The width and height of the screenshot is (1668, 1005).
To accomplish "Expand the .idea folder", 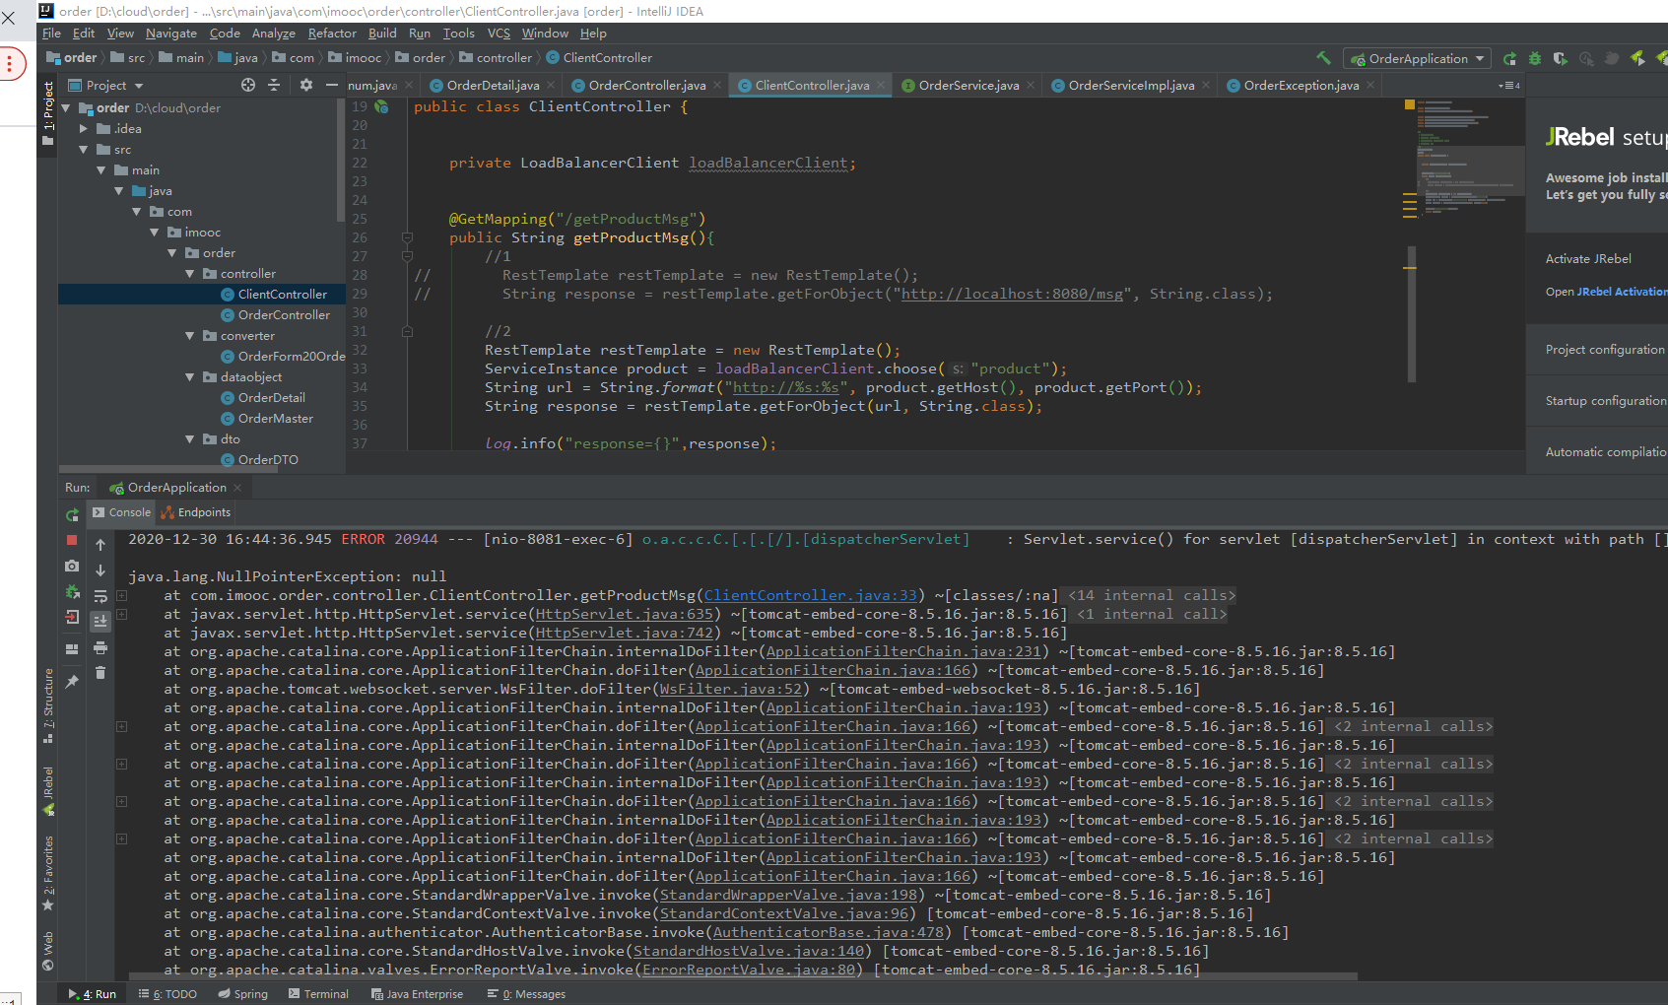I will point(84,129).
